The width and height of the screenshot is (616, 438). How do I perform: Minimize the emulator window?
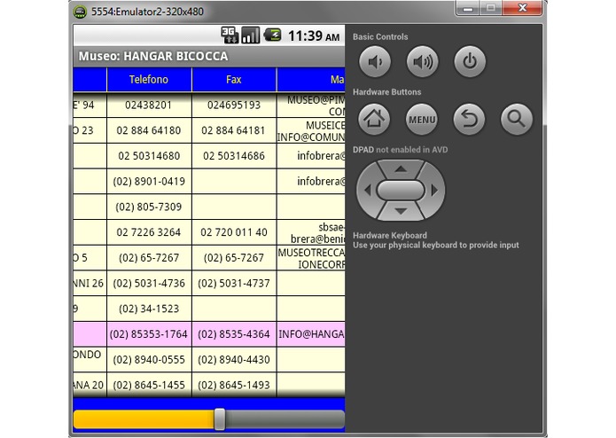pyautogui.click(x=468, y=8)
